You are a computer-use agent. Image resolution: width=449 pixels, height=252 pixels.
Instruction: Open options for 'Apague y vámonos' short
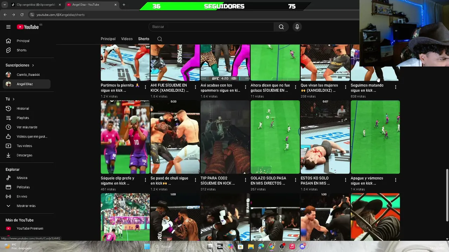pyautogui.click(x=395, y=180)
